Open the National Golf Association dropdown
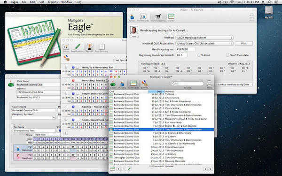 [x=204, y=44]
